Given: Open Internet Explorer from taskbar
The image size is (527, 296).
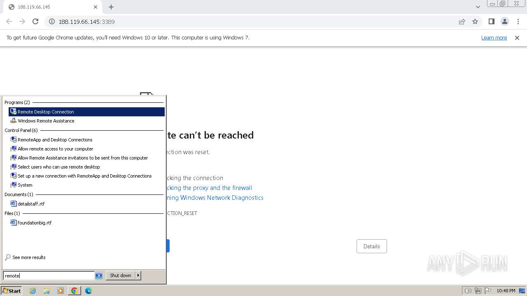Looking at the screenshot, I should point(33,291).
